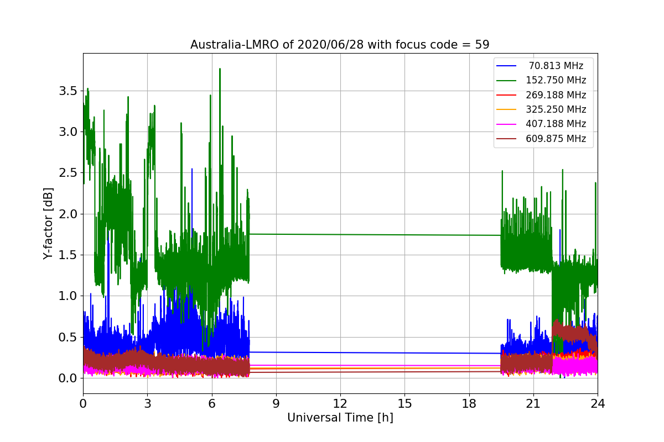Click the 21 tick on the time axis
Viewport: 664px width, 442px height.
(x=533, y=403)
